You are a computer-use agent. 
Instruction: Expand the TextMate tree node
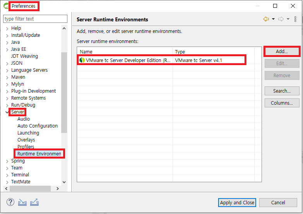[x=7, y=182]
